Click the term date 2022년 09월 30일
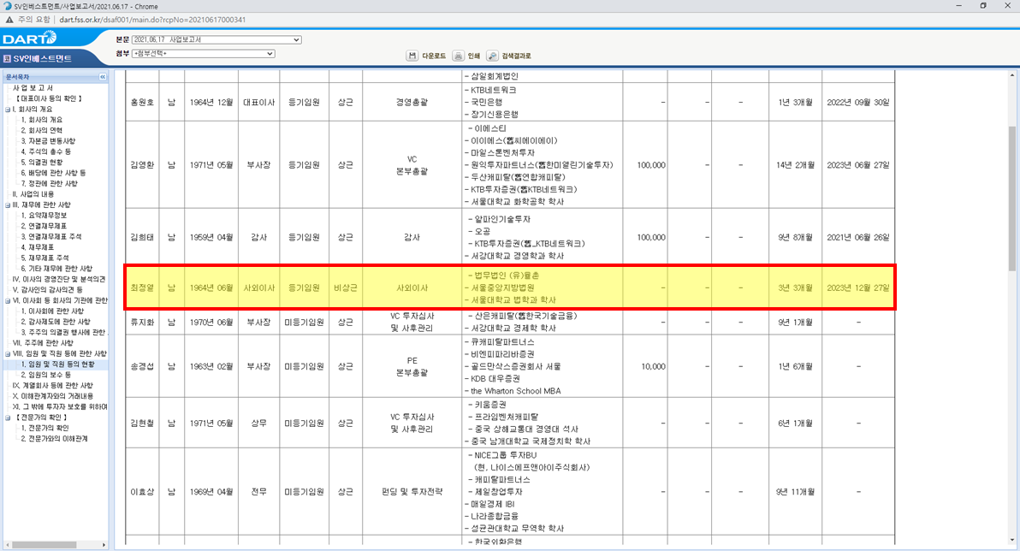This screenshot has width=1020, height=551. (x=858, y=102)
